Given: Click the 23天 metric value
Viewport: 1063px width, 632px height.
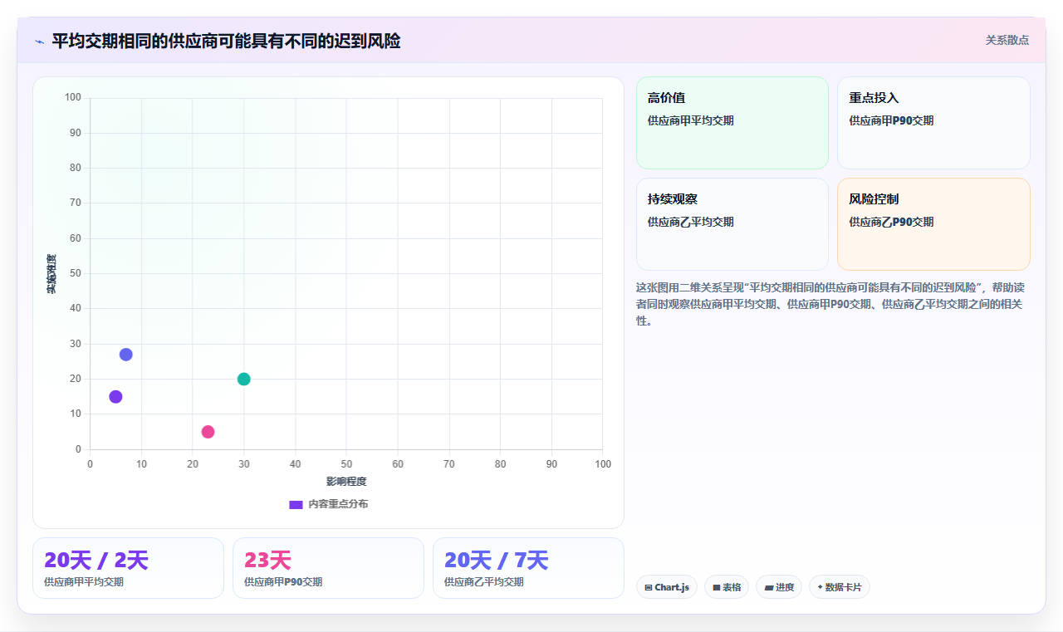Looking at the screenshot, I should coord(267,561).
